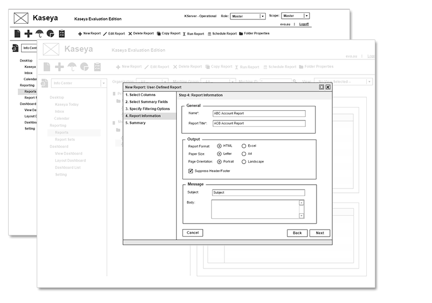
Task: Open the Role dropdown showing Master
Action: pyautogui.click(x=248, y=16)
